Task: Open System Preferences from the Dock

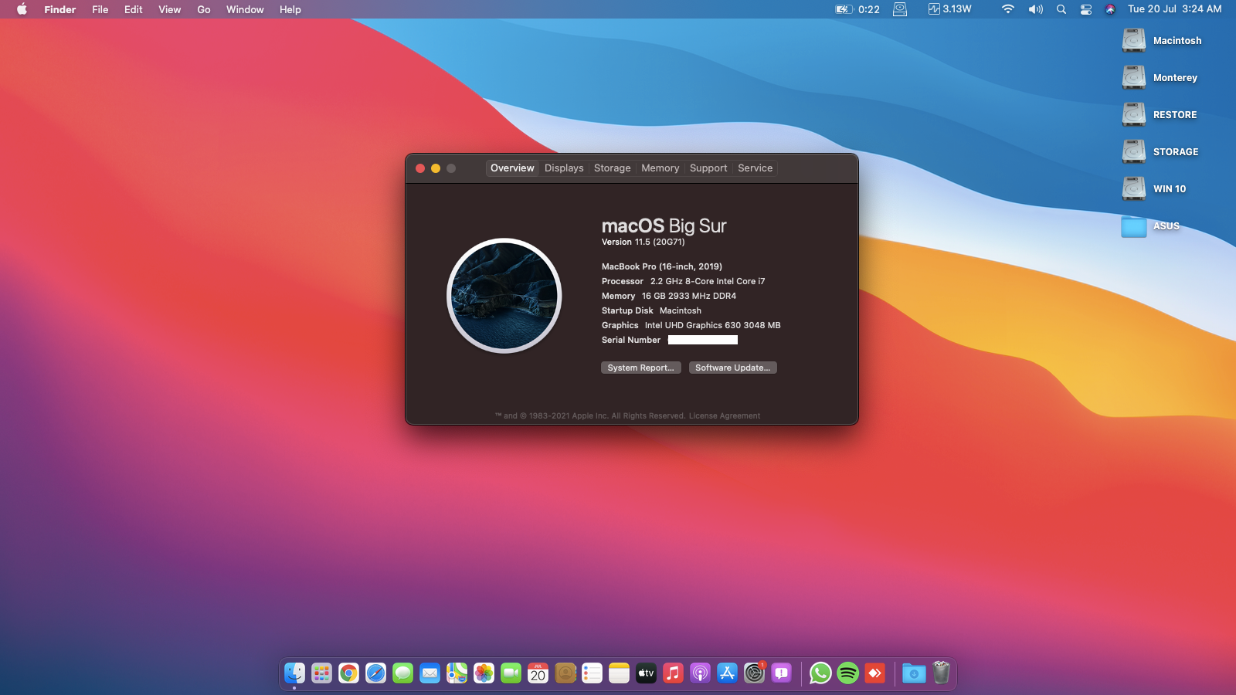Action: pos(754,673)
